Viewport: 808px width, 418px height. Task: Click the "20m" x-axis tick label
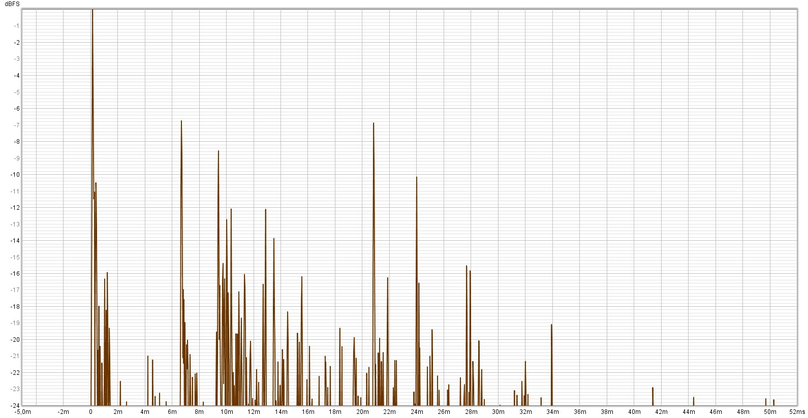[x=362, y=412]
